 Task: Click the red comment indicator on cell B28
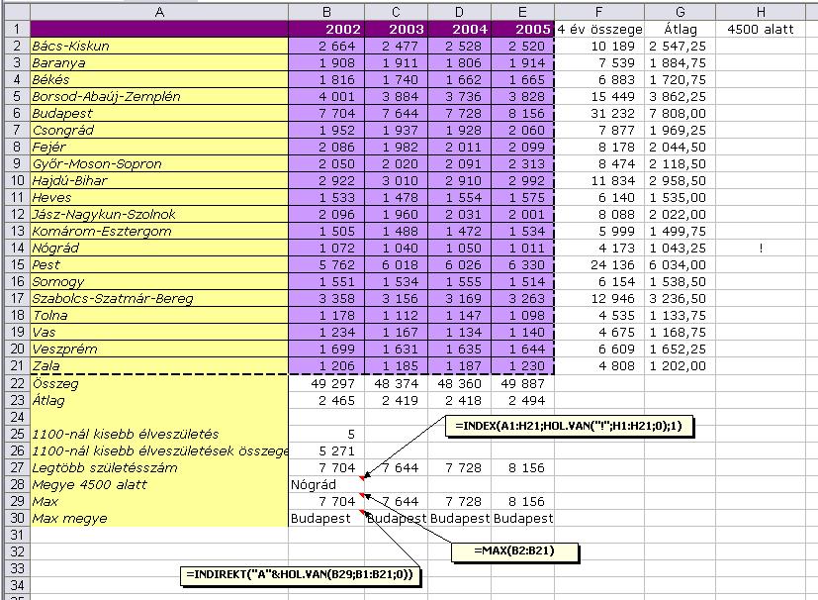[x=362, y=478]
